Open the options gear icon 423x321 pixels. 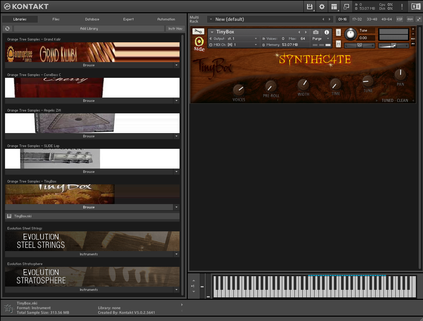[322, 6]
